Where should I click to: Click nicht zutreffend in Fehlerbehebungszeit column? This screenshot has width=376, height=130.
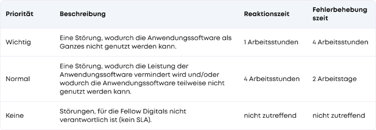coord(339,116)
